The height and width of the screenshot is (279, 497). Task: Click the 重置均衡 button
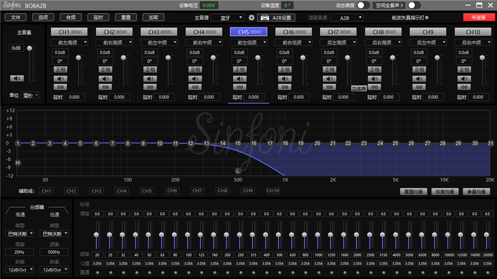click(413, 192)
